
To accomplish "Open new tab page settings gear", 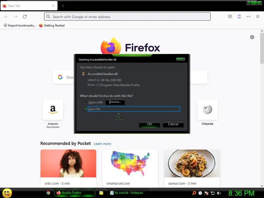I will pos(252,37).
